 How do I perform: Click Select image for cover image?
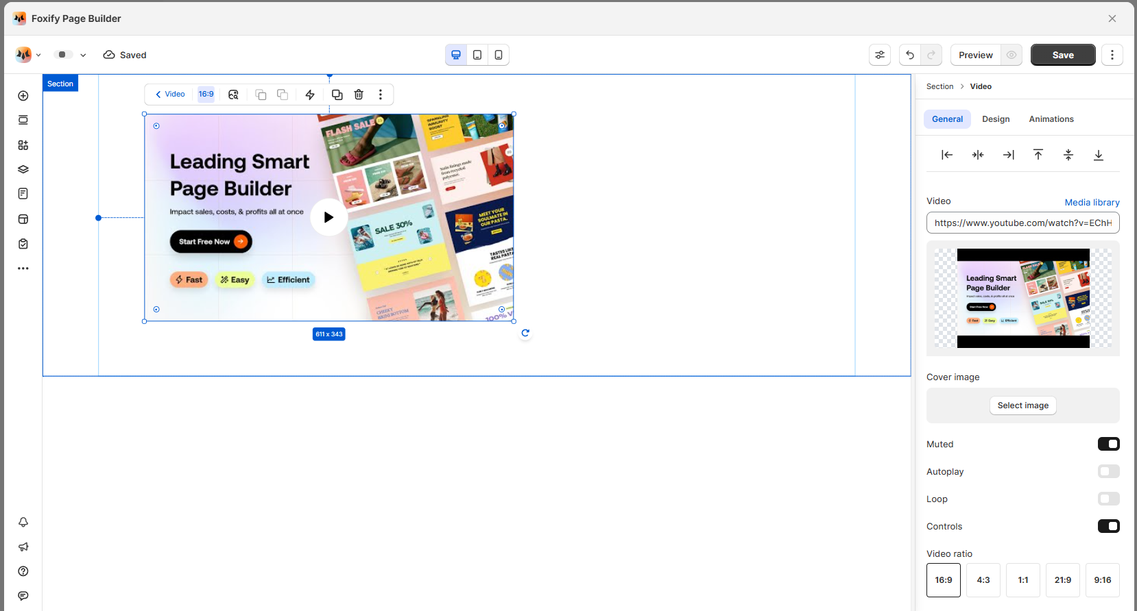1023,406
